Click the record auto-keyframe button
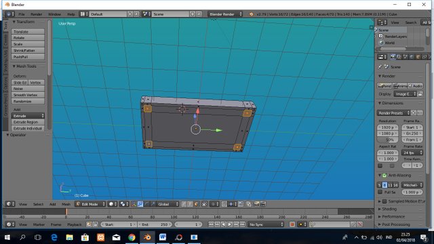Viewport: 434px width, 244px height. [x=292, y=224]
